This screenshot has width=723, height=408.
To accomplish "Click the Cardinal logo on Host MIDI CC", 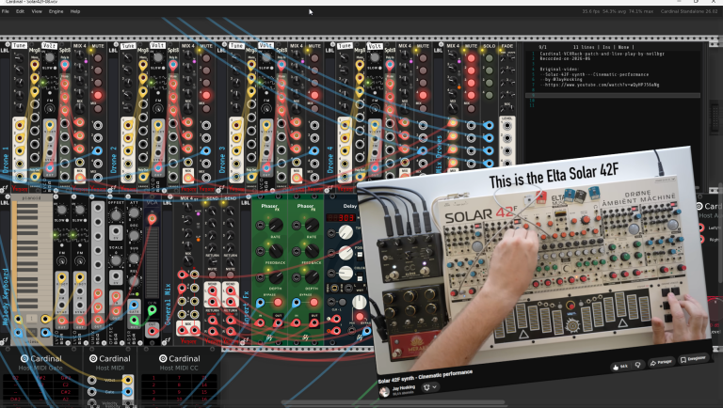I will pyautogui.click(x=163, y=358).
